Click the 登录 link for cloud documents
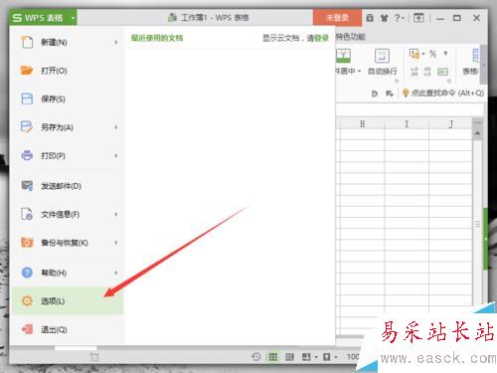The width and height of the screenshot is (497, 373). point(321,38)
